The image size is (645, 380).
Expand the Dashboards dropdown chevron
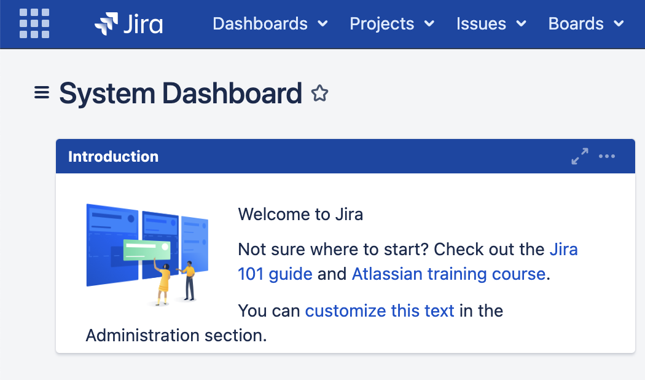pos(324,24)
